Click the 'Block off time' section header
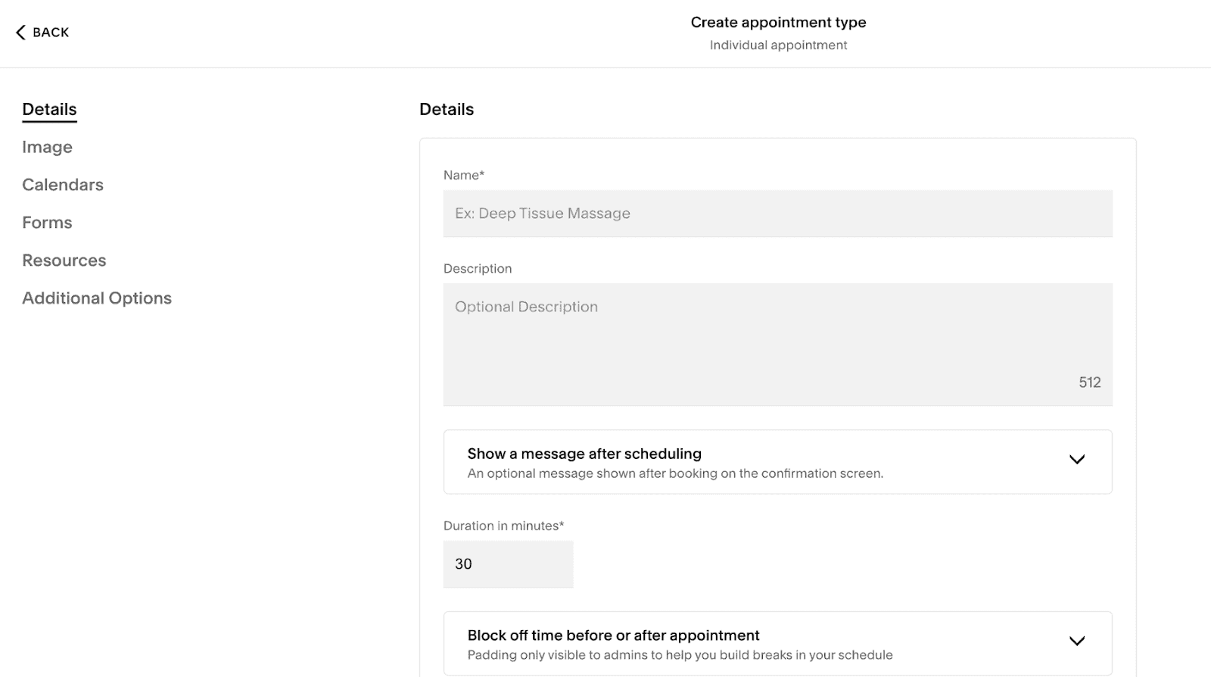Viewport: 1211px width, 677px height. point(613,635)
